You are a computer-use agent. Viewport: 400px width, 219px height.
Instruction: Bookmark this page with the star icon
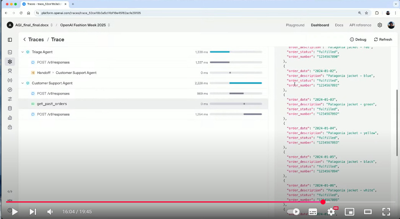pos(367,13)
